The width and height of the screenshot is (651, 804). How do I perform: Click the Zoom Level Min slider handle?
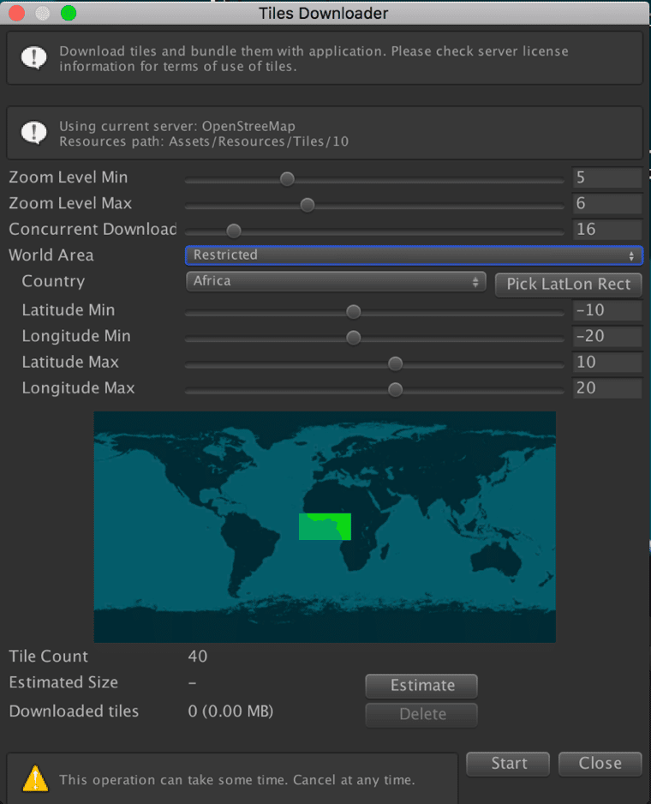tap(288, 178)
